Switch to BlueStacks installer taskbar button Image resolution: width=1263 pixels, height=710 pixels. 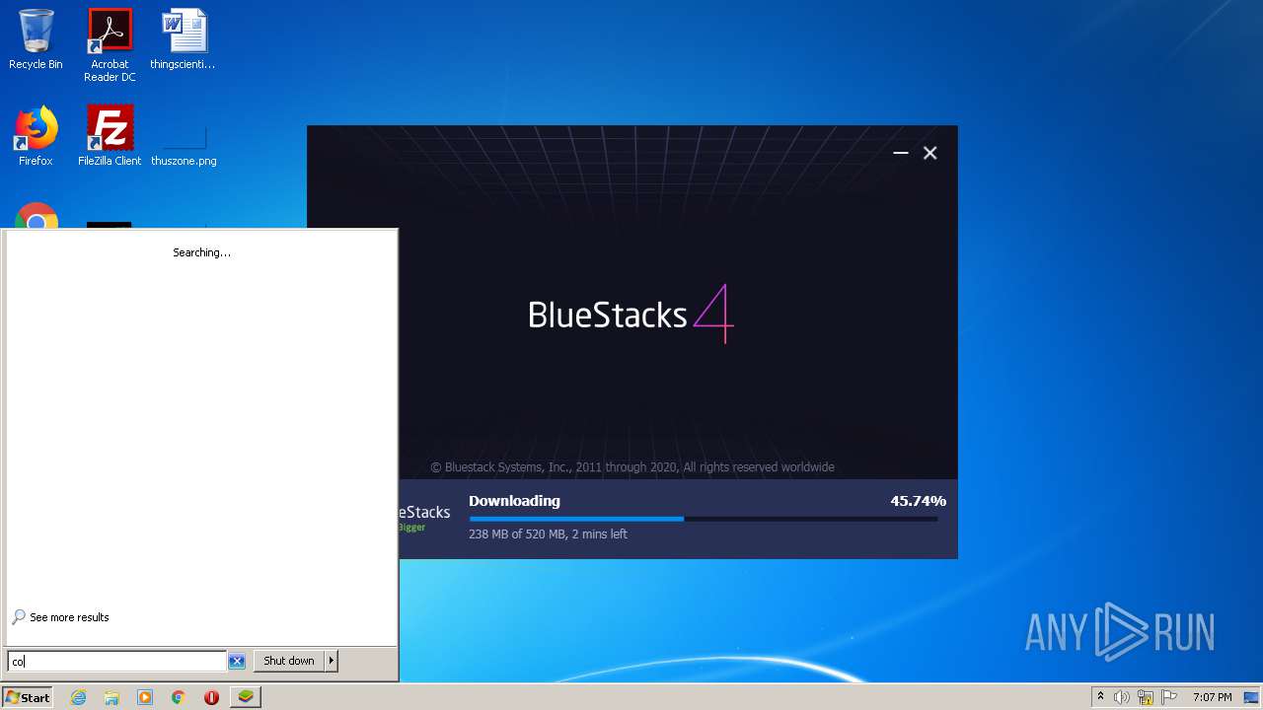(x=246, y=697)
